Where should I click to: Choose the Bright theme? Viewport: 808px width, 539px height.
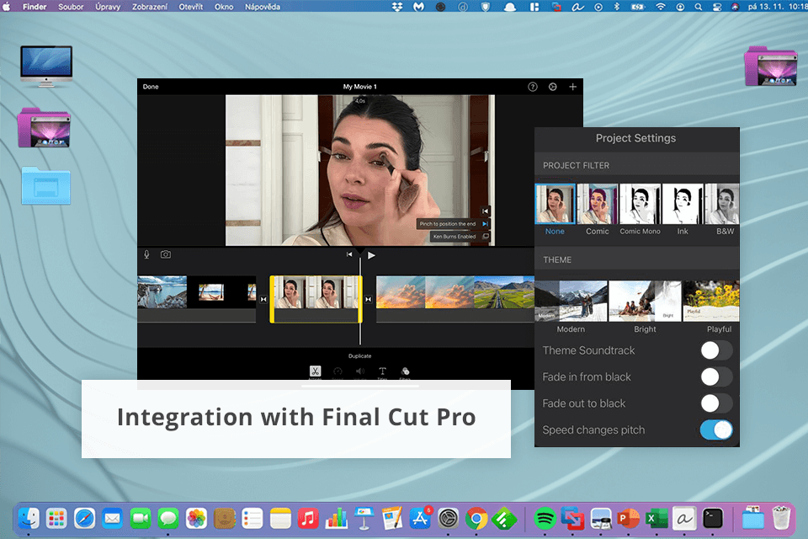click(x=646, y=307)
